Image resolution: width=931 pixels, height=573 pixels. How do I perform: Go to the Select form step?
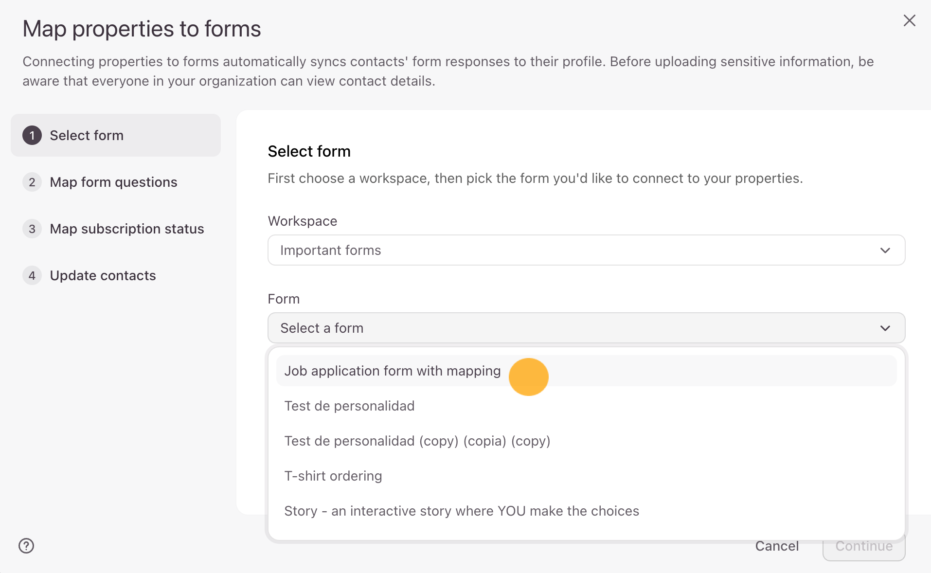click(x=87, y=136)
